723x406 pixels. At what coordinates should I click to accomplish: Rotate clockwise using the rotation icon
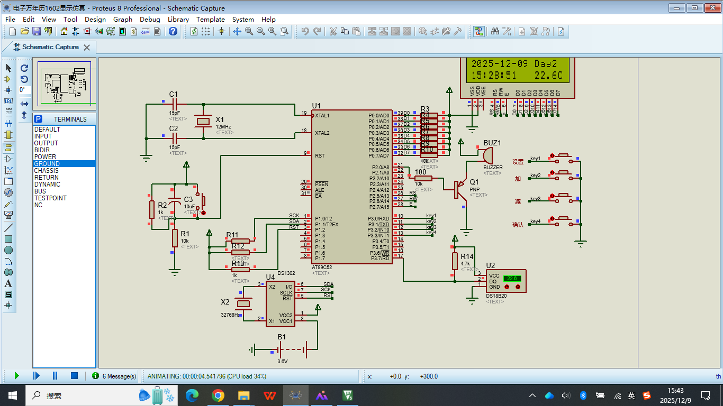tap(24, 68)
